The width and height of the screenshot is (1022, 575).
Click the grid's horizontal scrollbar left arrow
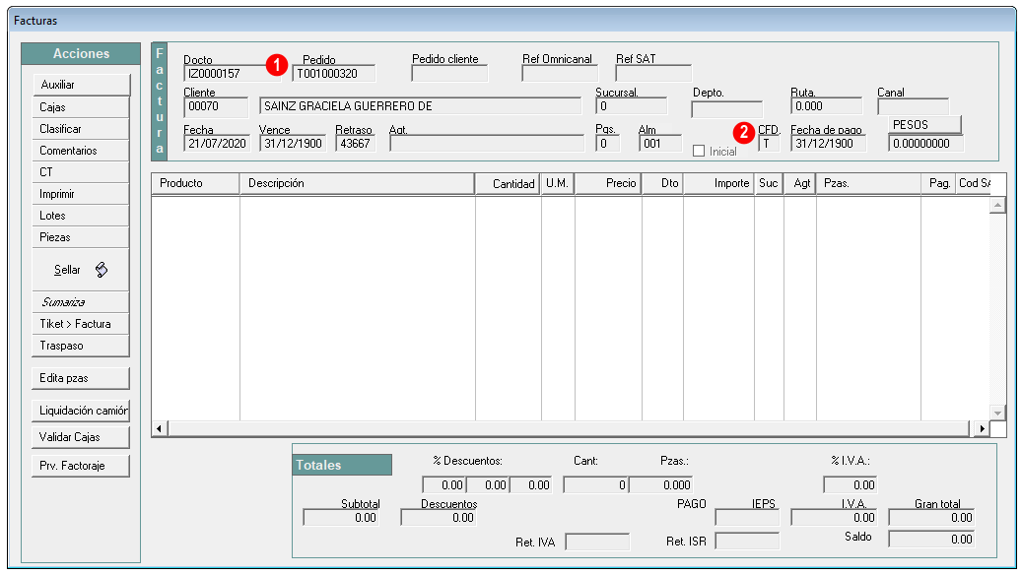pyautogui.click(x=158, y=427)
